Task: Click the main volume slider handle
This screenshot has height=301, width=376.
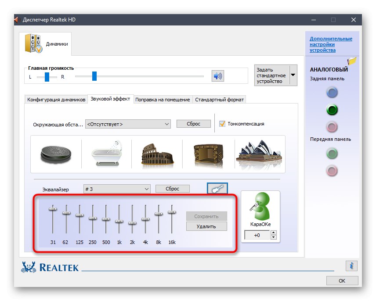Action: 94,76
